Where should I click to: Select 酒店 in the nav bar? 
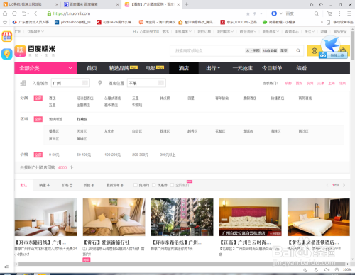[x=184, y=68]
